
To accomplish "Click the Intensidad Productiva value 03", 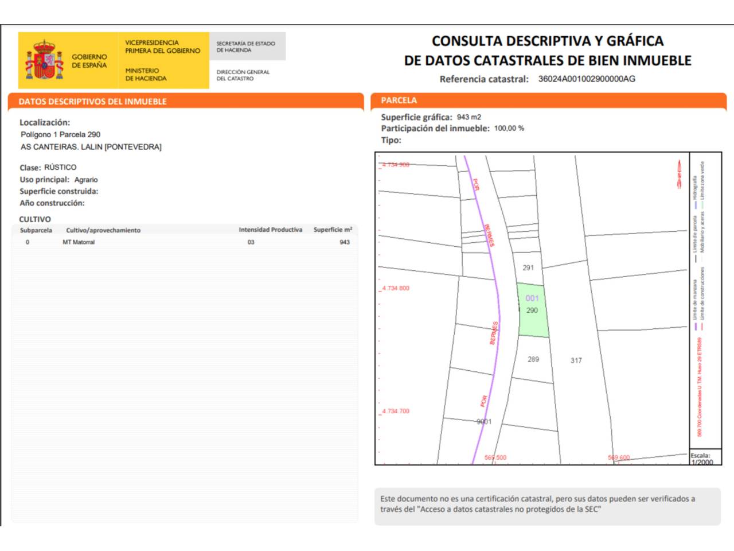I will (251, 242).
